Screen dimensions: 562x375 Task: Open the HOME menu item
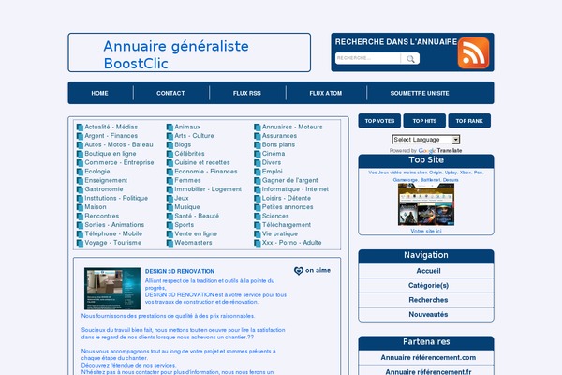(x=99, y=93)
